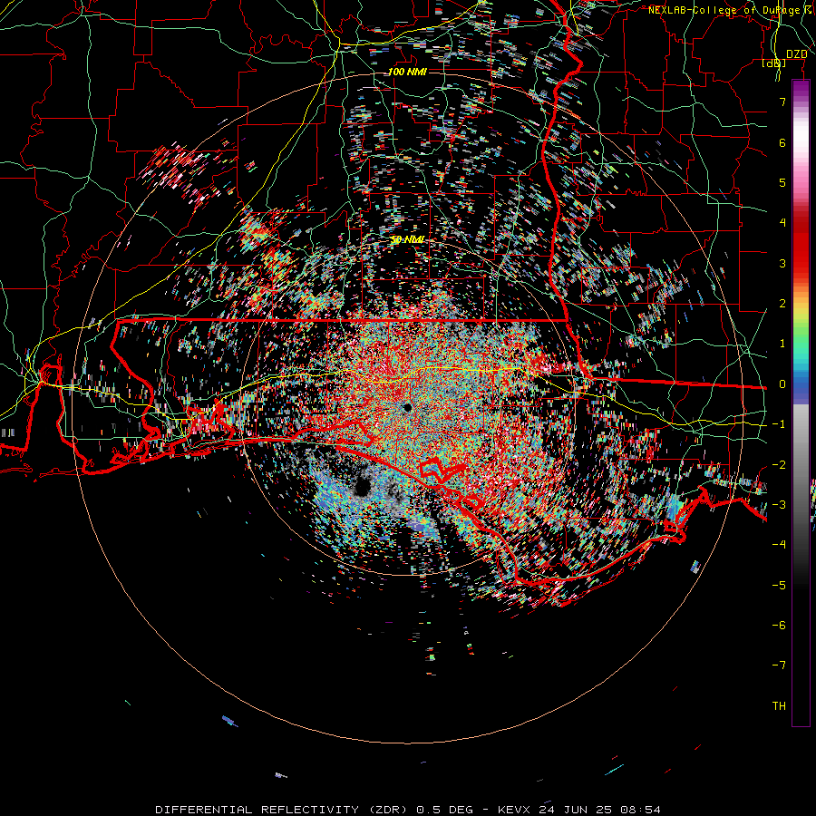Click the "[dB]" units label
This screenshot has height=816, width=816.
[774, 63]
